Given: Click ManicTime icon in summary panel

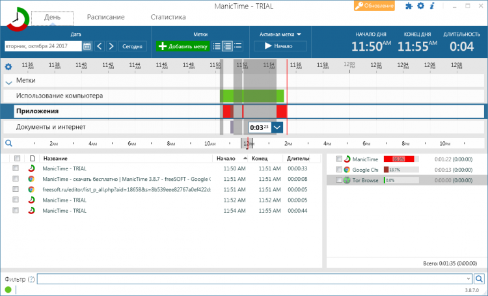Looking at the screenshot, I should (347, 159).
